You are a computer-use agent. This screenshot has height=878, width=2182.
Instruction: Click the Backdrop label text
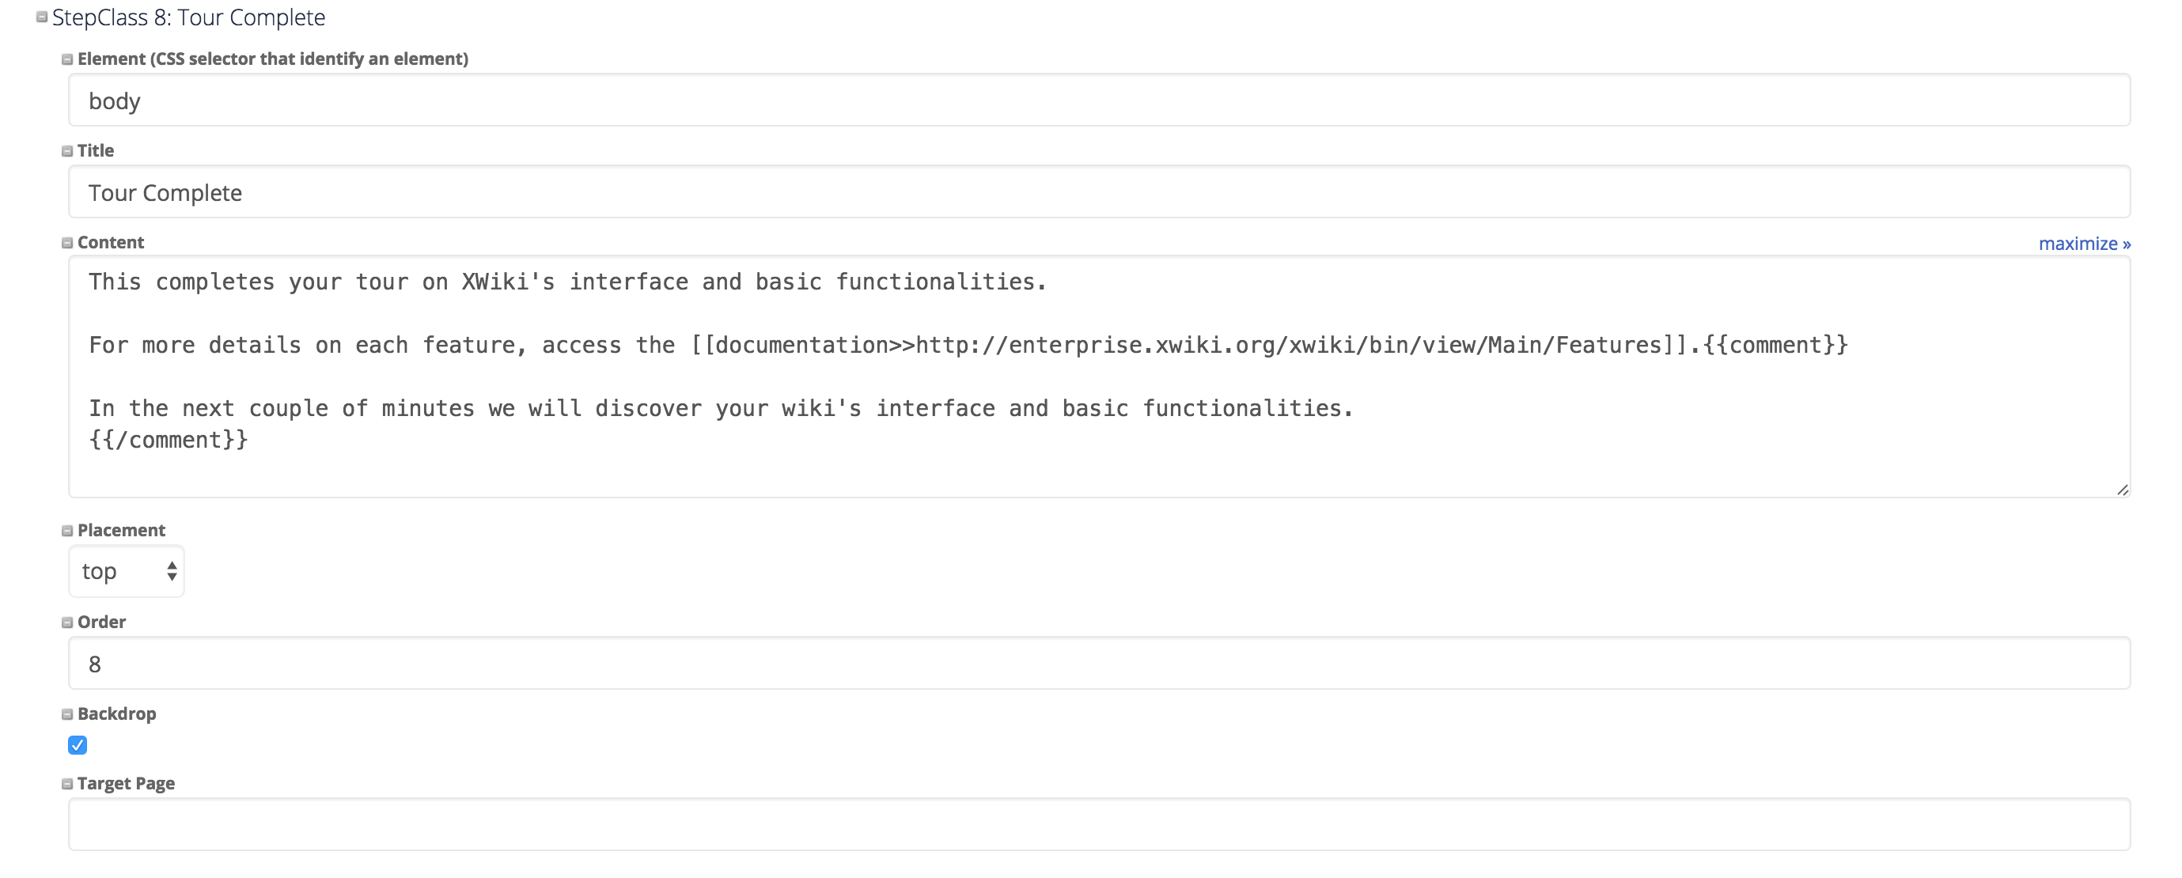(x=117, y=713)
